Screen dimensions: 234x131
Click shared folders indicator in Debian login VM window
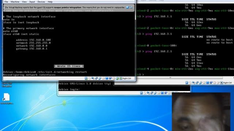[x=159, y=93]
